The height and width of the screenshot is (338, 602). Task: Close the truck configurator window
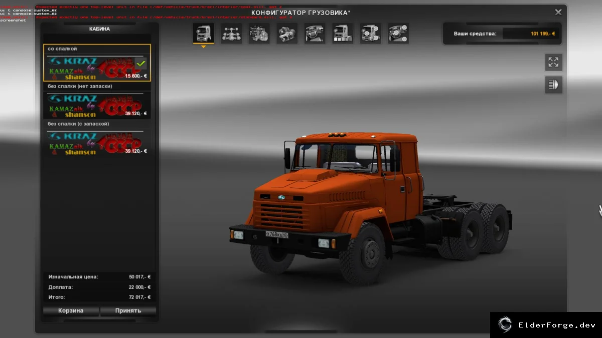pyautogui.click(x=558, y=12)
